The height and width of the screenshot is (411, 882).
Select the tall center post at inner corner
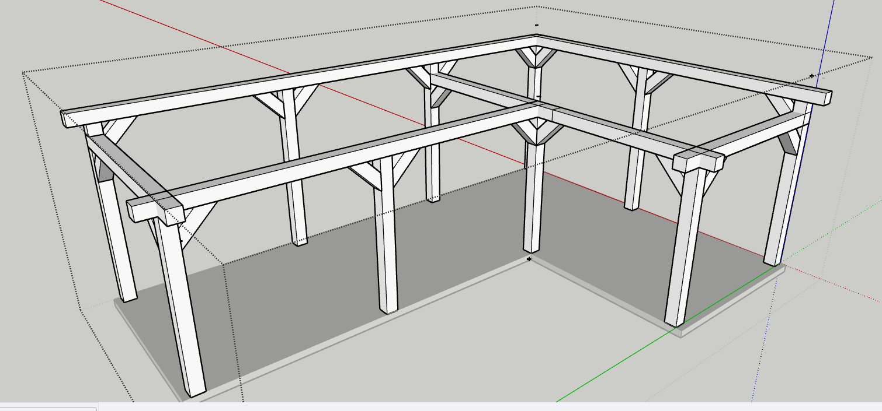(533, 198)
